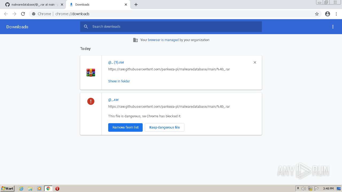Click the Downloads page title
The width and height of the screenshot is (342, 192).
(17, 27)
